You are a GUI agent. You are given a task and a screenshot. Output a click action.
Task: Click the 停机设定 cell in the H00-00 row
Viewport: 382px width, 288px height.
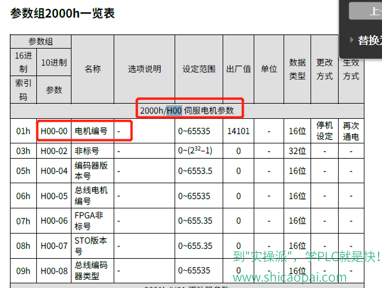(x=325, y=131)
